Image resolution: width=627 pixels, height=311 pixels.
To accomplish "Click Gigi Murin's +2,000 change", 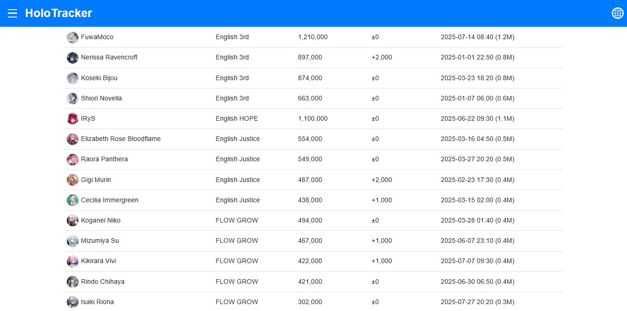I will [x=382, y=180].
